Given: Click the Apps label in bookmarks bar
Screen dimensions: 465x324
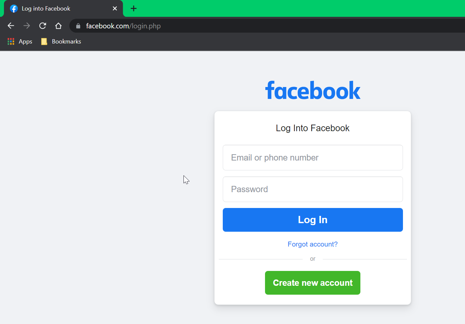Looking at the screenshot, I should tap(25, 42).
